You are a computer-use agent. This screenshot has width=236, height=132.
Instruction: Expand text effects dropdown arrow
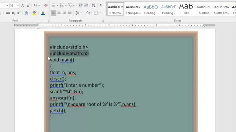(30, 13)
